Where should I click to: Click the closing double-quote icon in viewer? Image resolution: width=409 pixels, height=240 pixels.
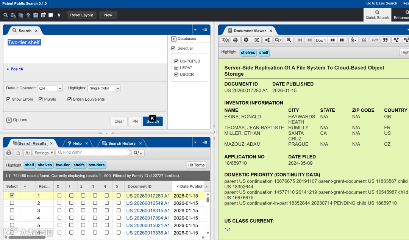(385, 40)
